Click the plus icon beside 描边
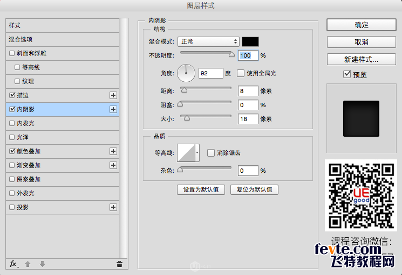 point(113,95)
